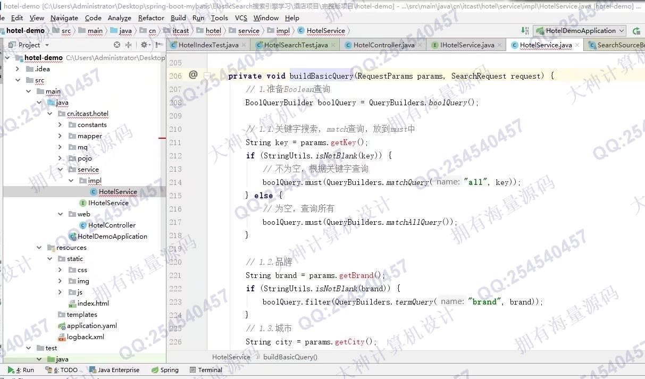Image resolution: width=645 pixels, height=379 pixels.
Task: Collapse the src folder
Action: tap(18, 80)
